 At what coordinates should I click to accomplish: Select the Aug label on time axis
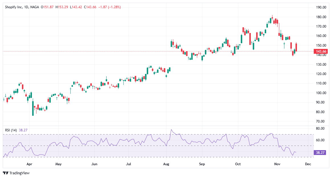coord(166,164)
